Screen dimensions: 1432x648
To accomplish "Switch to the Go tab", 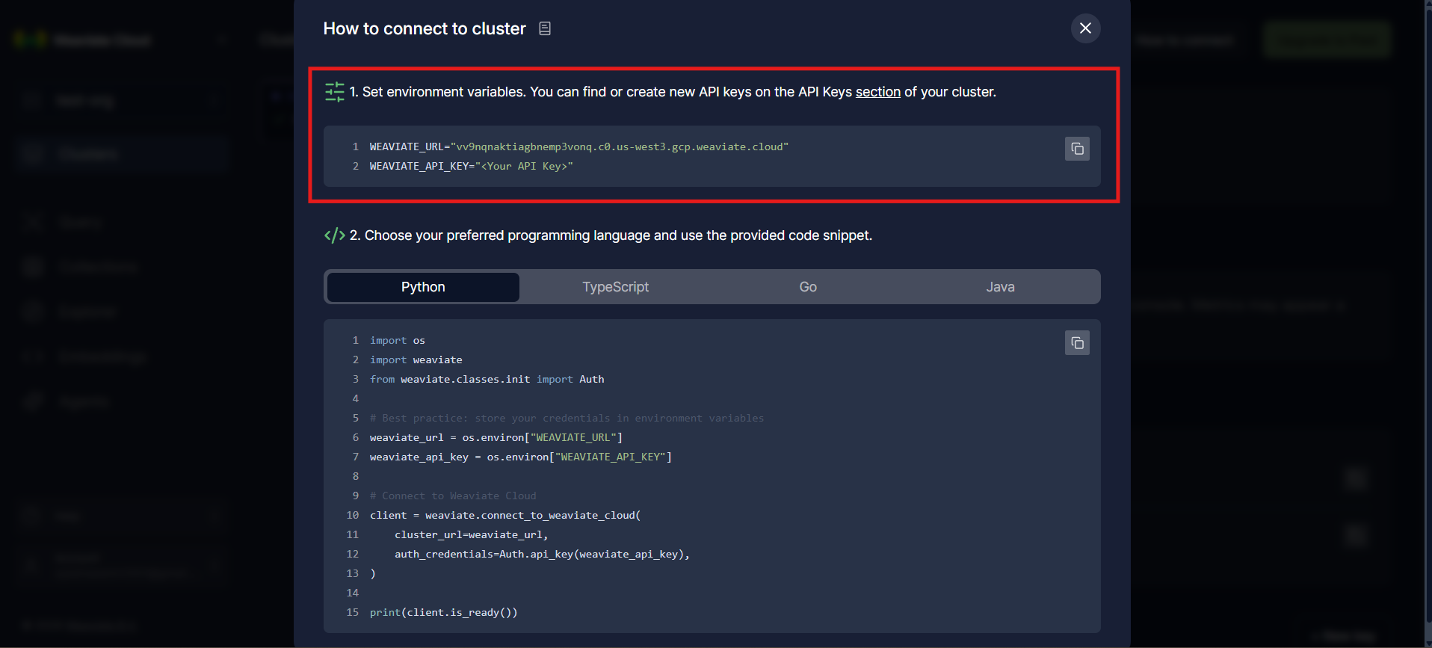I will pos(807,287).
